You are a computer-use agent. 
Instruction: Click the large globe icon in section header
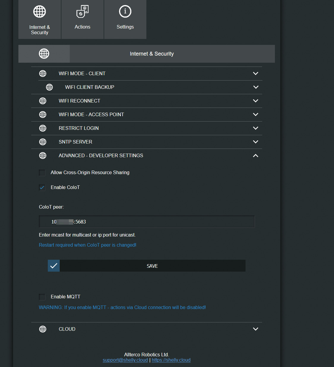44,54
